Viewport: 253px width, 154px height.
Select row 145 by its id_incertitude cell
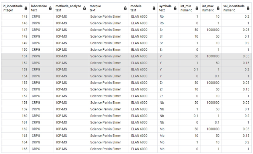click(x=15, y=17)
